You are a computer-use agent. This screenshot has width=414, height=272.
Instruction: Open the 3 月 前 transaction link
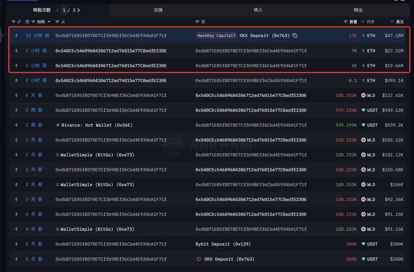click(34, 199)
